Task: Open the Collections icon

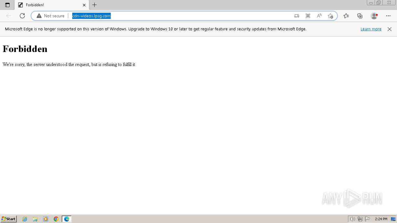Action: pos(360,16)
